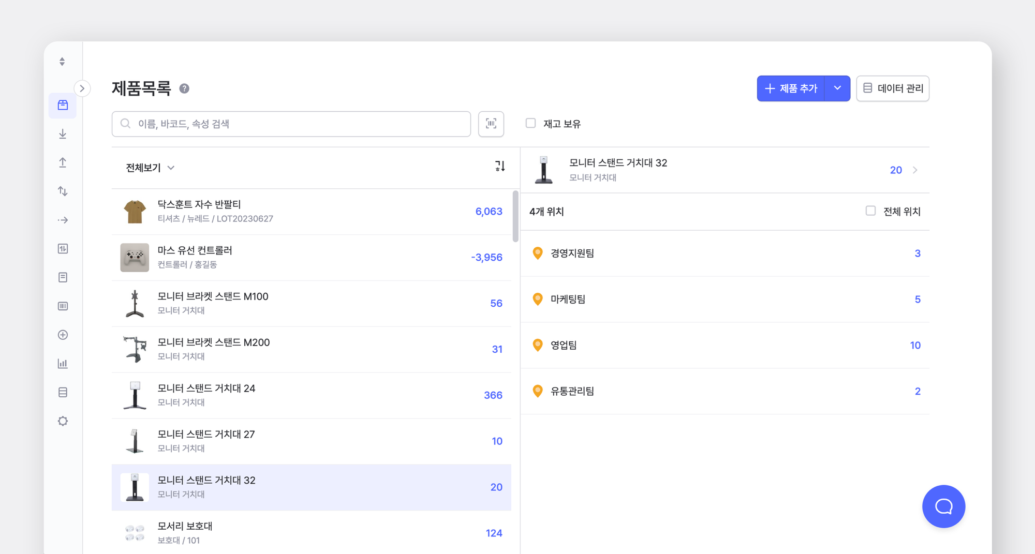Enable the 재고 보유 checkbox

(x=530, y=123)
